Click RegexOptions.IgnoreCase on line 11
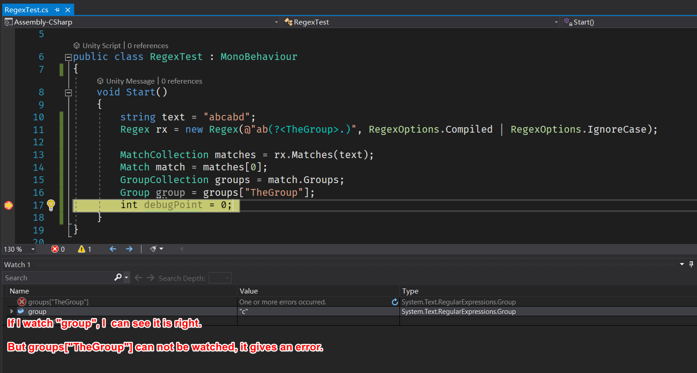 tap(578, 129)
